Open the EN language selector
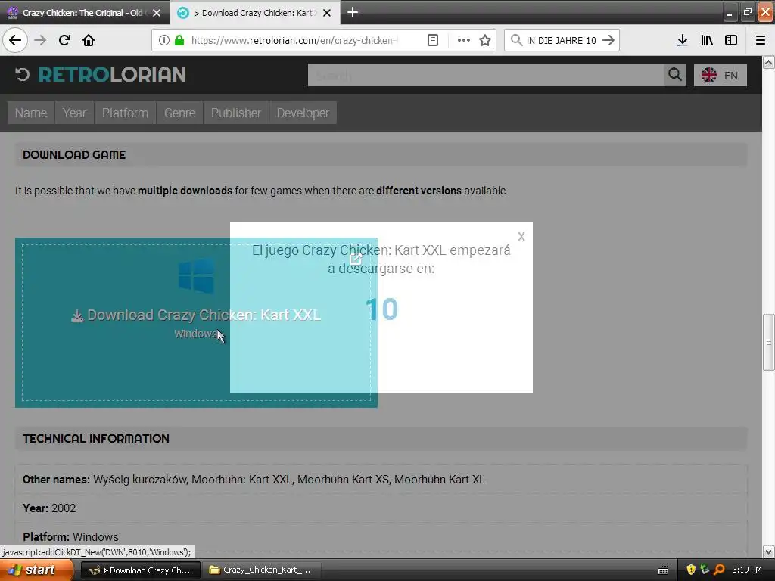Image resolution: width=775 pixels, height=581 pixels. click(721, 75)
